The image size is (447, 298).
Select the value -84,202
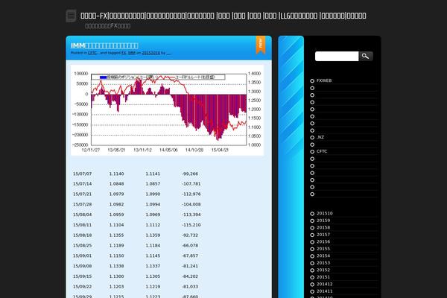pyautogui.click(x=190, y=276)
